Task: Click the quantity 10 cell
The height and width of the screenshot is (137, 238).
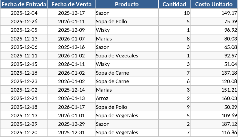Action: click(x=174, y=13)
